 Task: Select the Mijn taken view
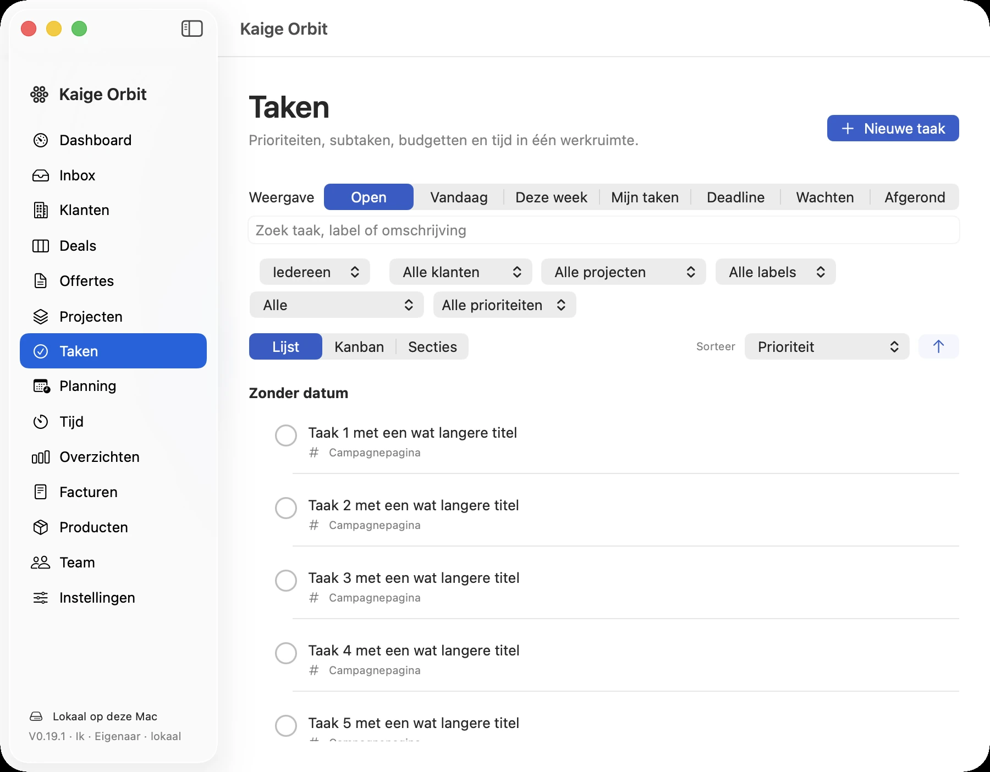click(x=645, y=197)
